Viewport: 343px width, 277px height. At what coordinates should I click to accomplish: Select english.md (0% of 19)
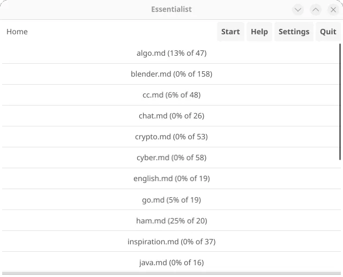tap(171, 178)
